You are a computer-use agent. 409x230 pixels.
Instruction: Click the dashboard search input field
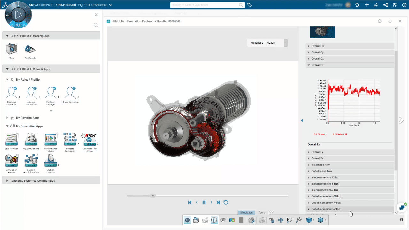(204, 5)
